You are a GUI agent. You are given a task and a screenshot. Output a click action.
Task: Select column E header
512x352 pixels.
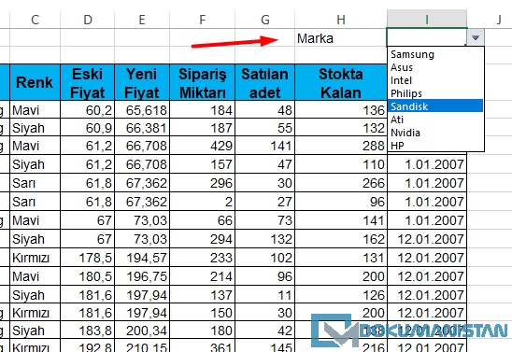[142, 20]
